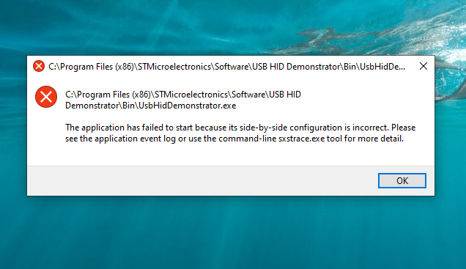This screenshot has width=466, height=269.
Task: Select the dialog title bar path text
Action: pos(226,67)
